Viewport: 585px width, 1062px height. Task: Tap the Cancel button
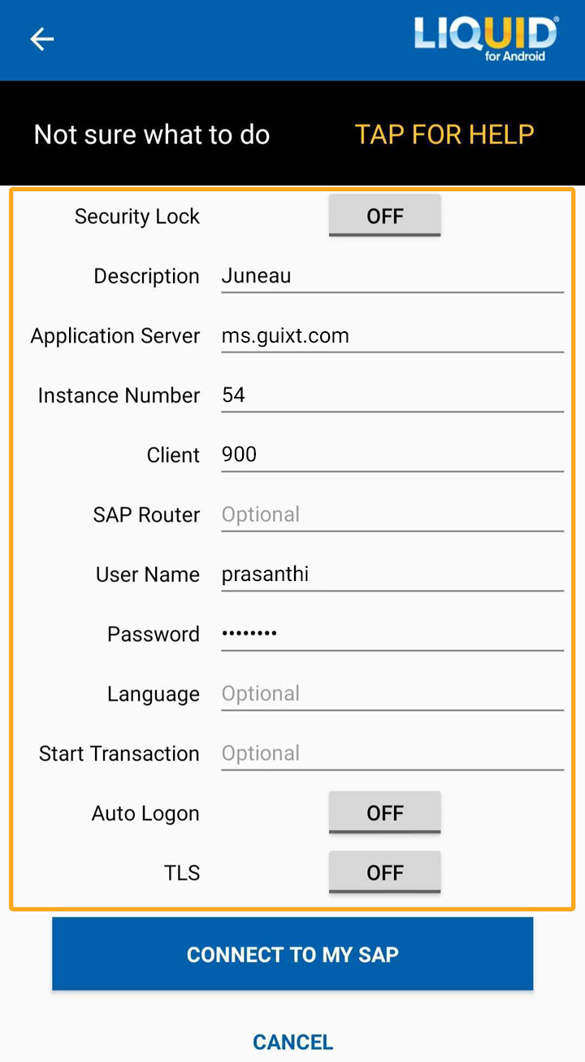click(x=292, y=1042)
